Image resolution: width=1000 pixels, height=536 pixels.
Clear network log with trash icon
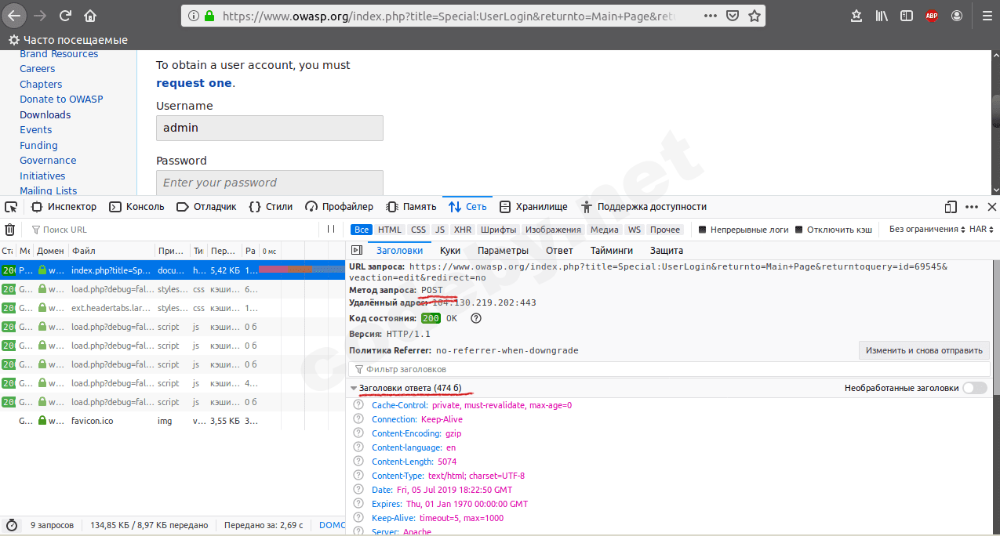[x=10, y=230]
